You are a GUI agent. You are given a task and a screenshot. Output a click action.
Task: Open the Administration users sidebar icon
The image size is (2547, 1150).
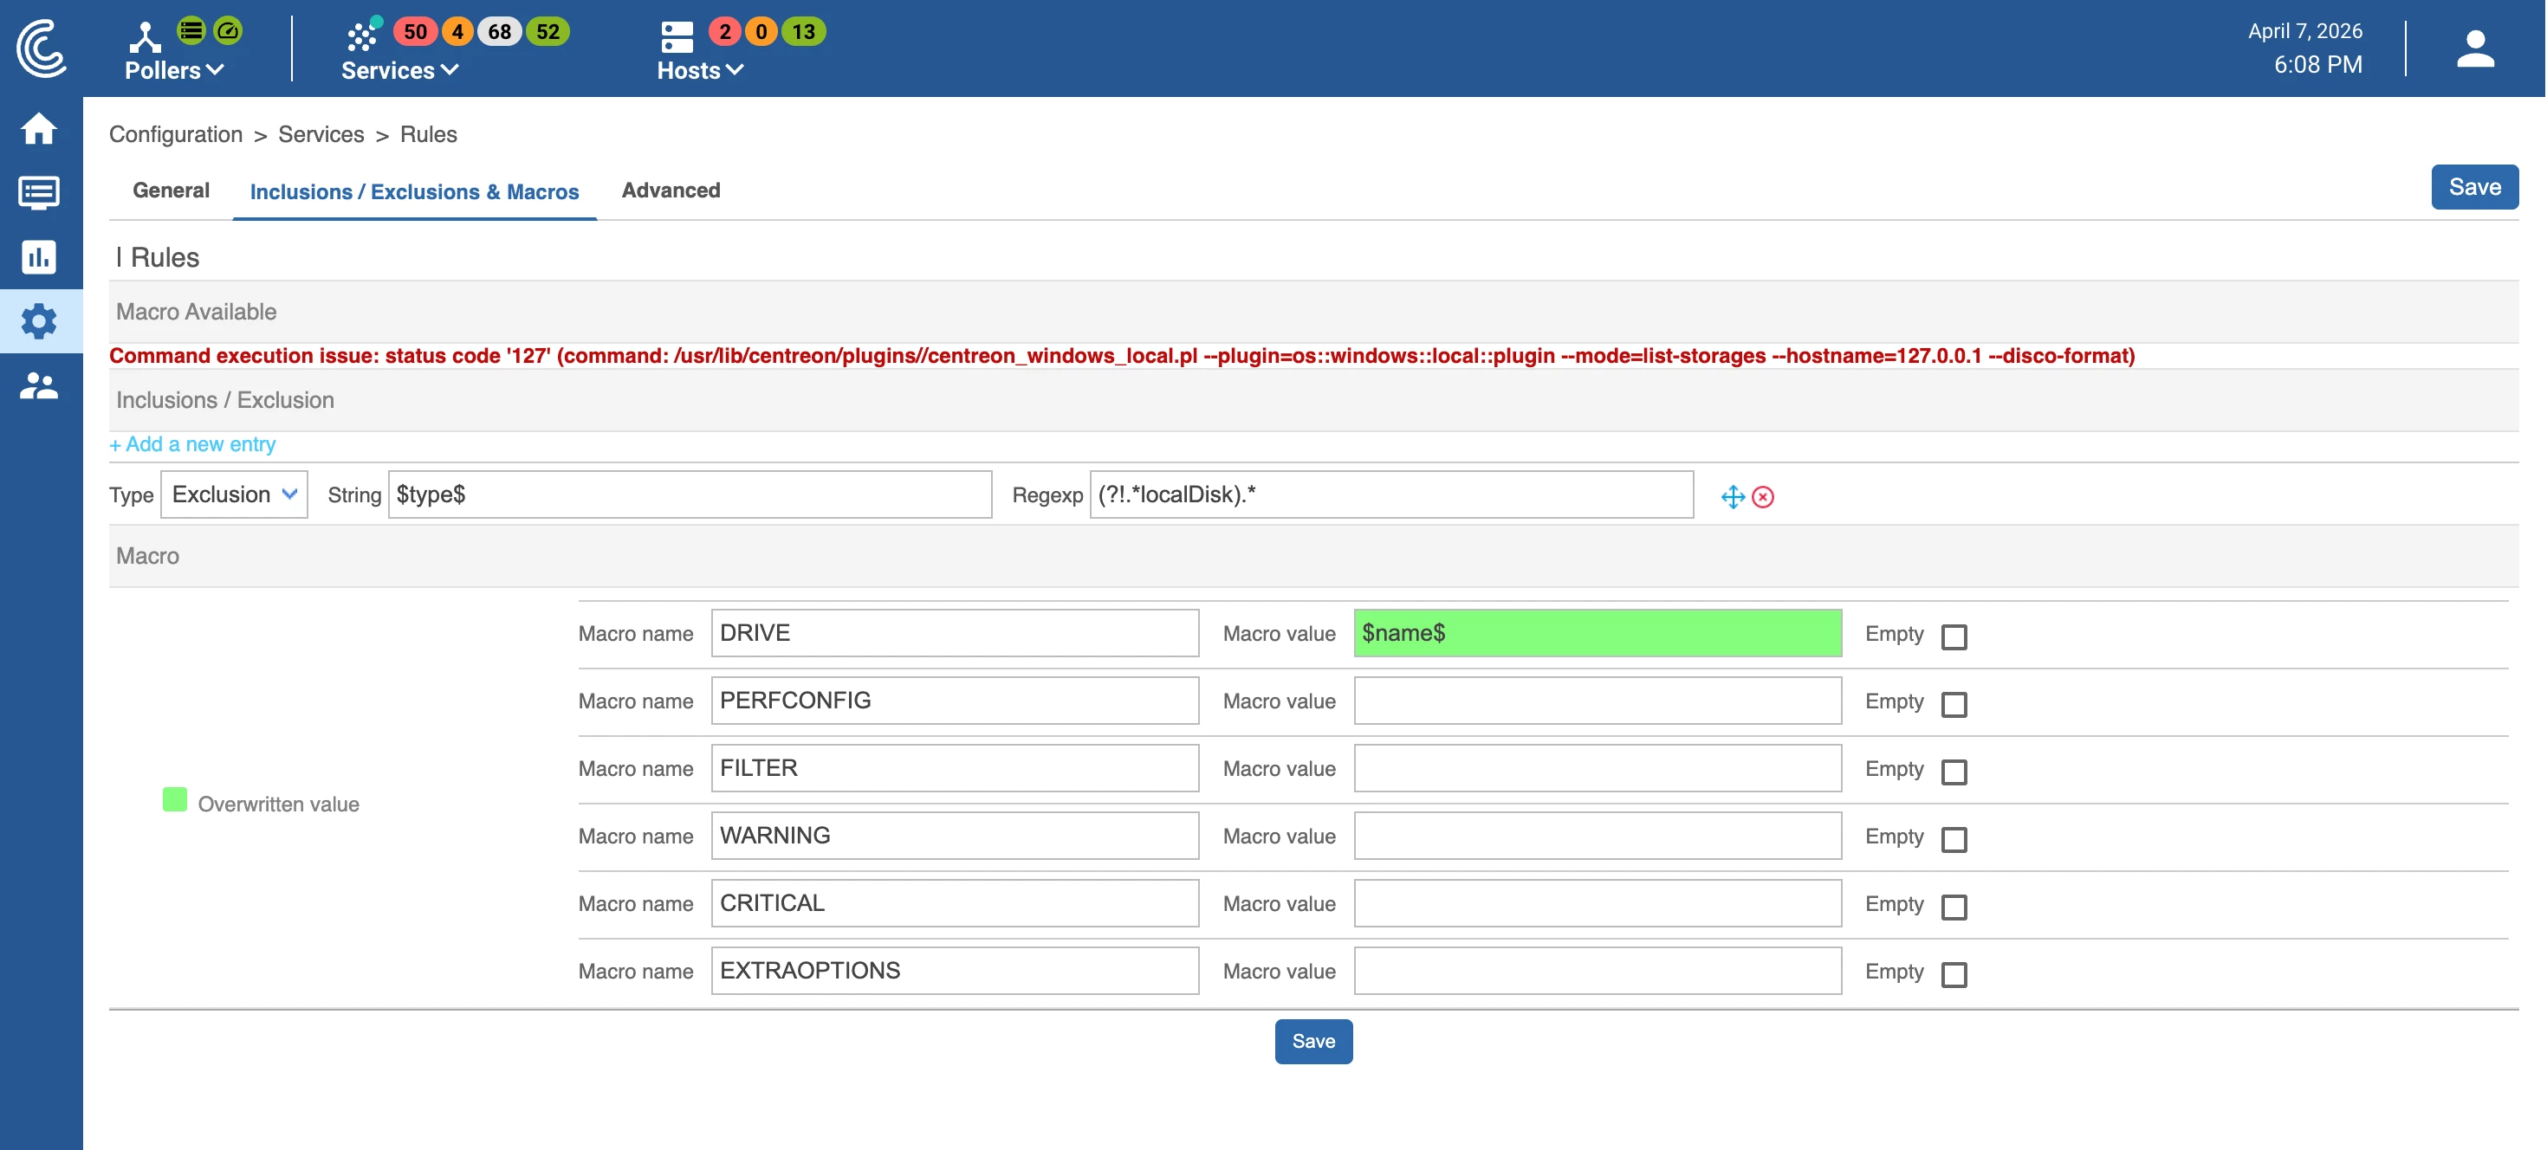[x=40, y=385]
